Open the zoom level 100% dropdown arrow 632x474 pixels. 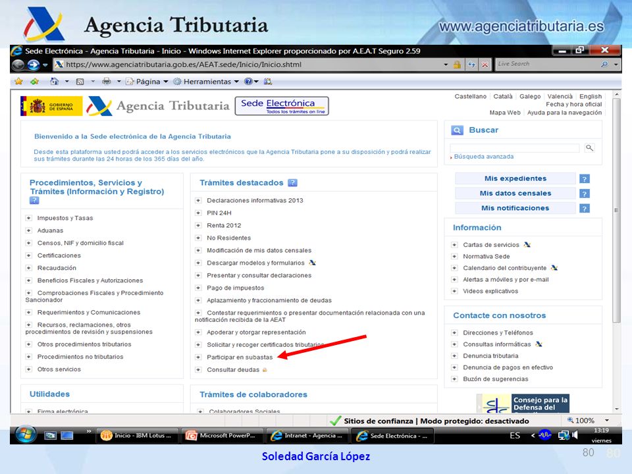click(607, 421)
